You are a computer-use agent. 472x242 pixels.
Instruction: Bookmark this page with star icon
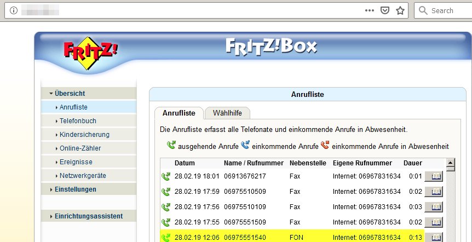coord(400,10)
